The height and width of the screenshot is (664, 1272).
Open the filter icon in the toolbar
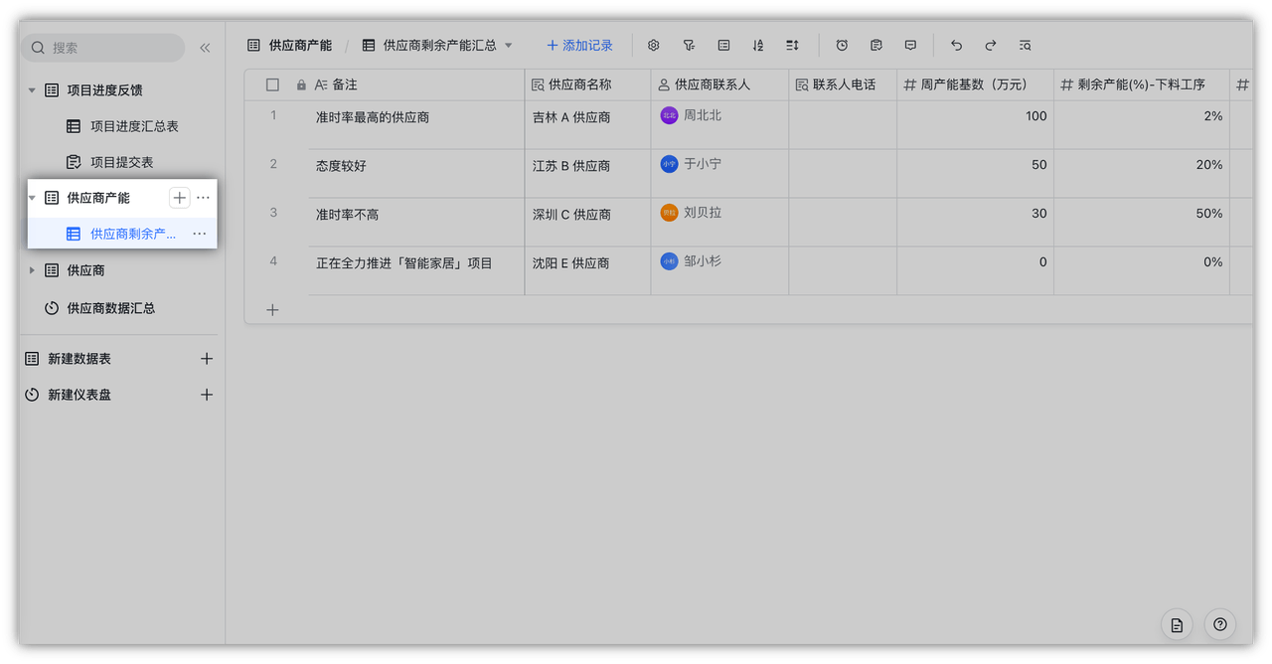(689, 46)
